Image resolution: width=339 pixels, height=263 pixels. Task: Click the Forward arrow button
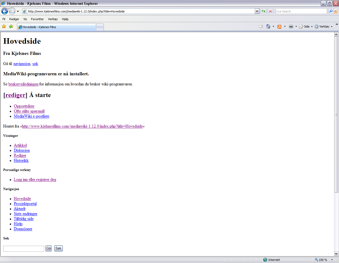[12, 11]
